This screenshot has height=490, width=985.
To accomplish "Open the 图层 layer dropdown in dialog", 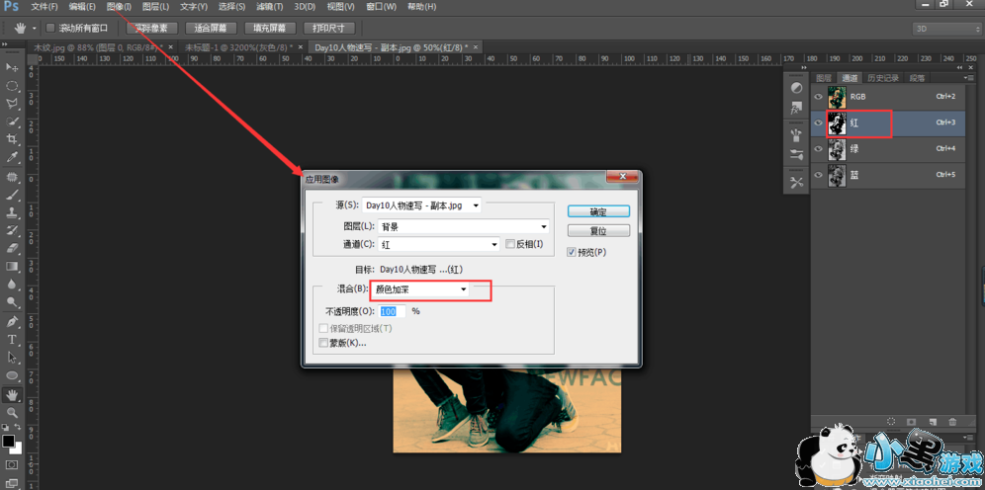I will 464,226.
